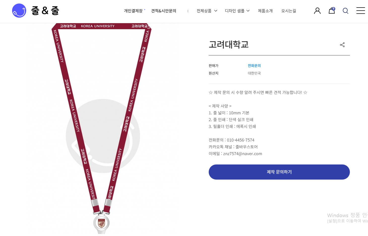The image size is (368, 236).
Task: Go to the 제품소개 page
Action: point(265,11)
